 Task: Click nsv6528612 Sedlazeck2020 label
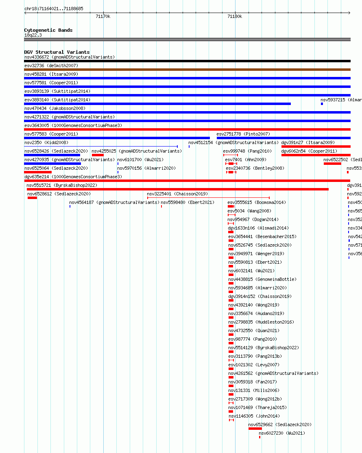(59, 194)
